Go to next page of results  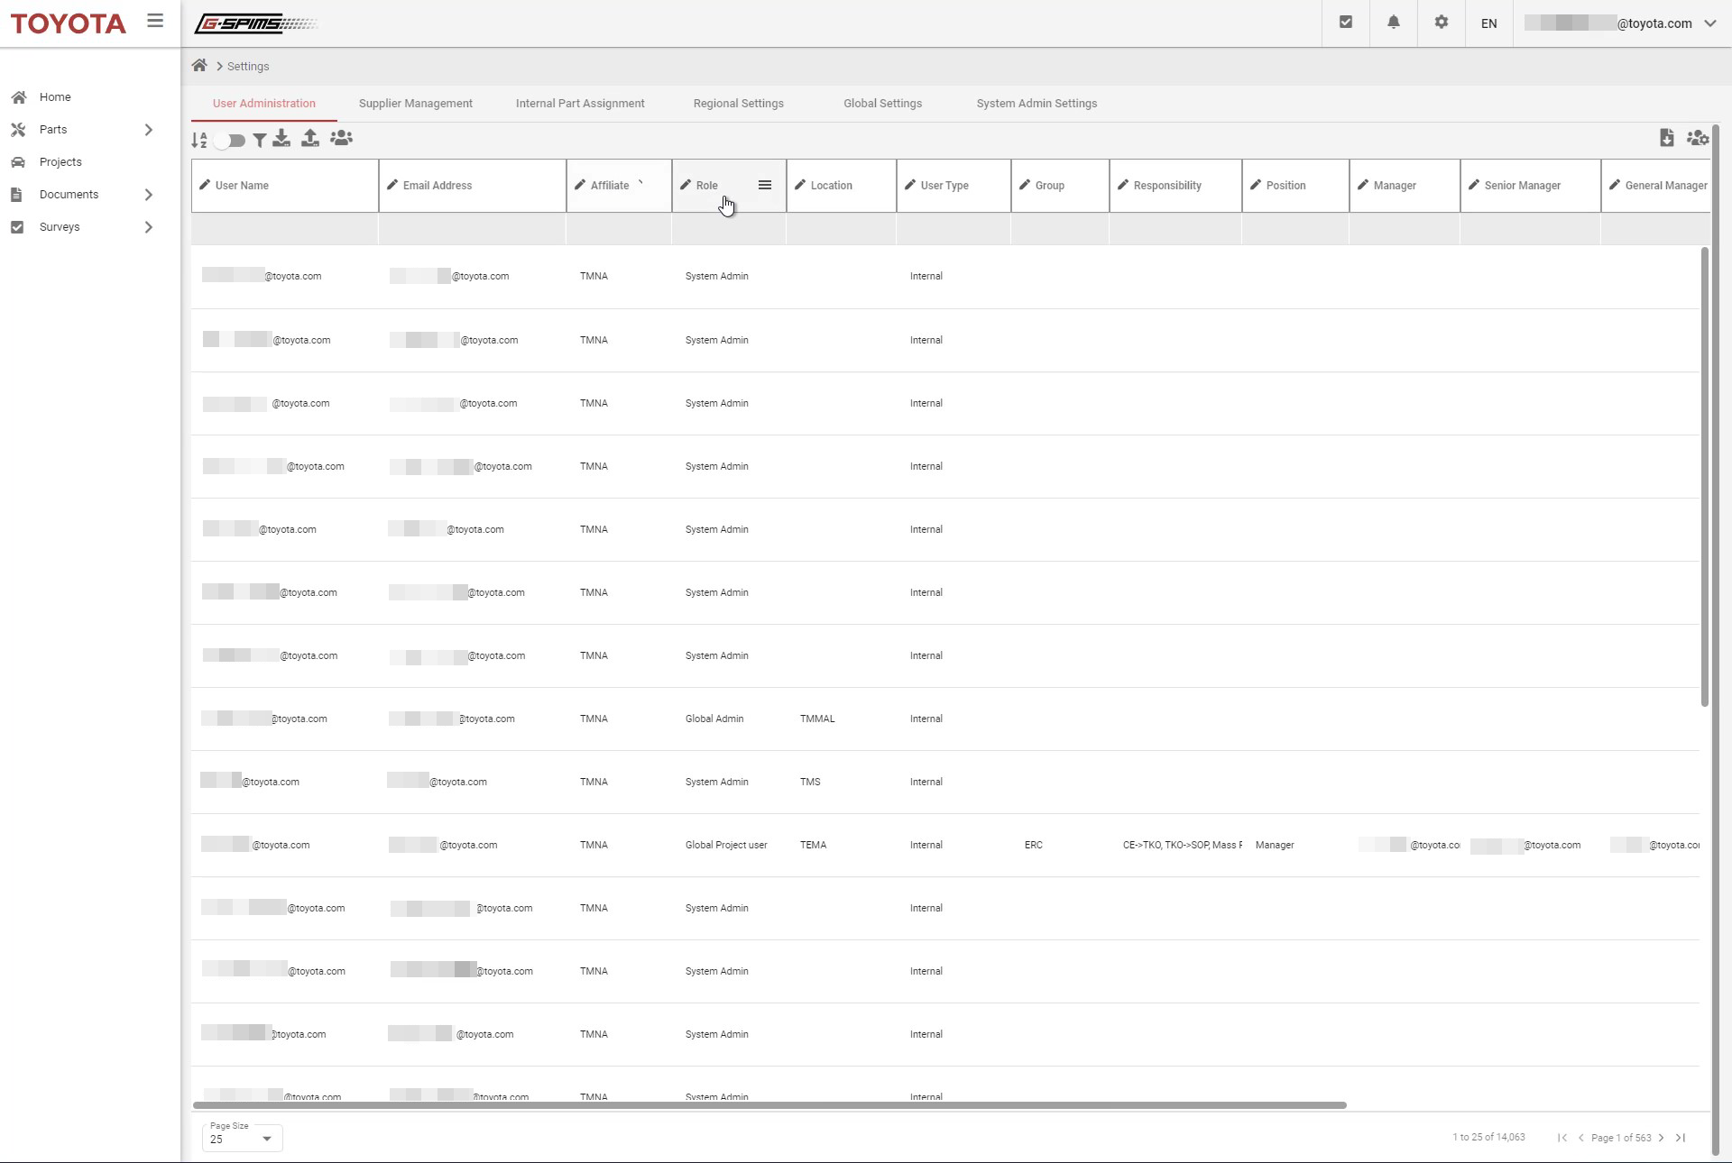[x=1661, y=1138]
